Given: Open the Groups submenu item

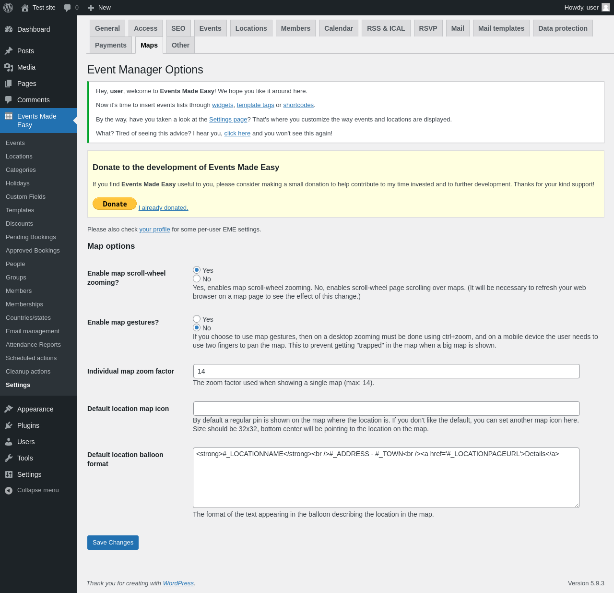Looking at the screenshot, I should pyautogui.click(x=38, y=278).
